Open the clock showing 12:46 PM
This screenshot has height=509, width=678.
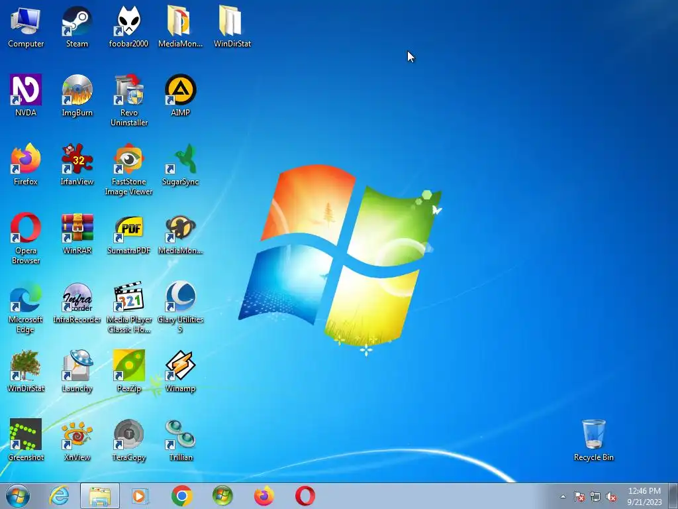click(644, 496)
